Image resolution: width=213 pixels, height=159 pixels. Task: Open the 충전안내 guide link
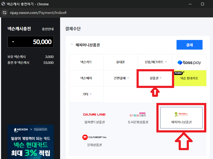(47, 29)
